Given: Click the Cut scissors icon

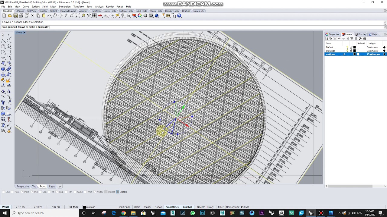Looking at the screenshot, I should (x=32, y=16).
